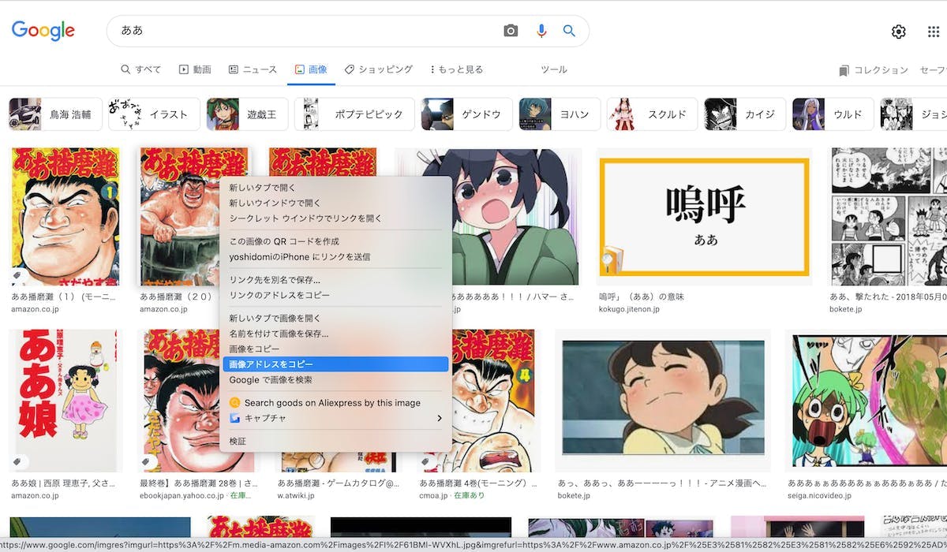Select the 画像 tab

[x=311, y=69]
